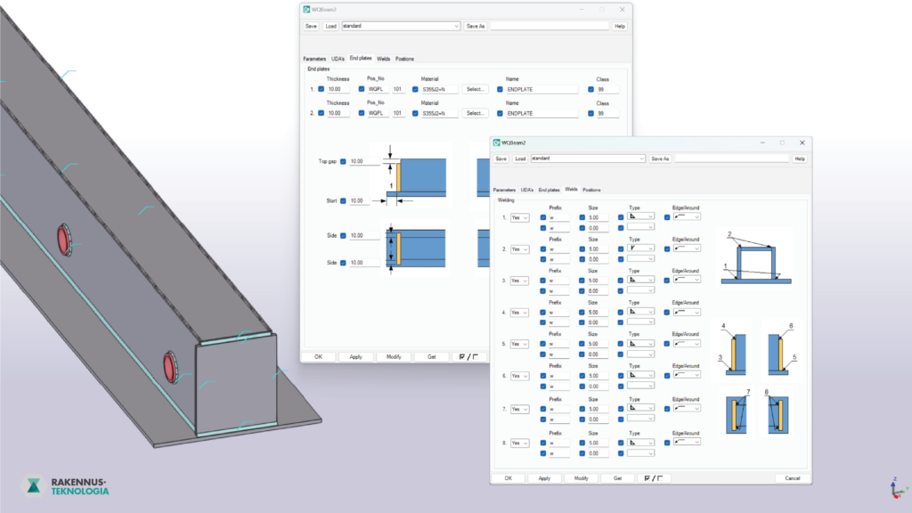Toggle Prefix checkbox for weld 1
This screenshot has height=513, width=912.
(x=543, y=216)
